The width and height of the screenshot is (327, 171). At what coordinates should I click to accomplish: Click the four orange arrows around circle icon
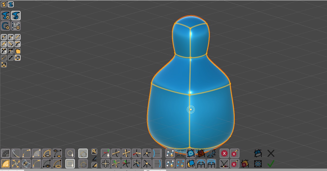16,164
